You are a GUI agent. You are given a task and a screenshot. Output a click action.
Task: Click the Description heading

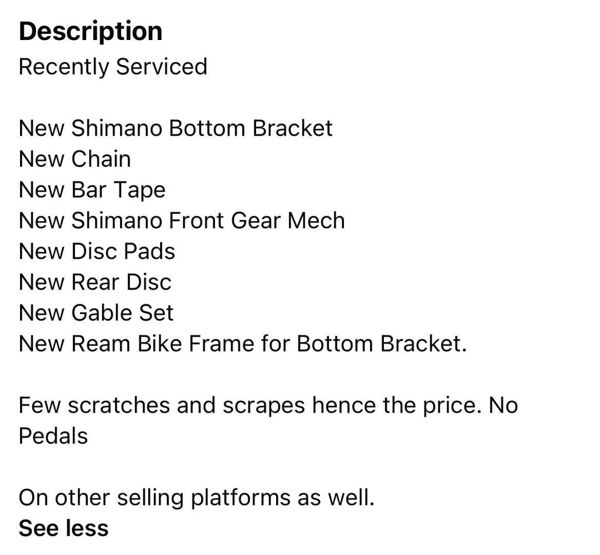pyautogui.click(x=91, y=31)
